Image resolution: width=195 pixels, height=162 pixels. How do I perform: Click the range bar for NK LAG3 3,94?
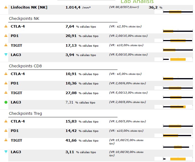point(178,59)
